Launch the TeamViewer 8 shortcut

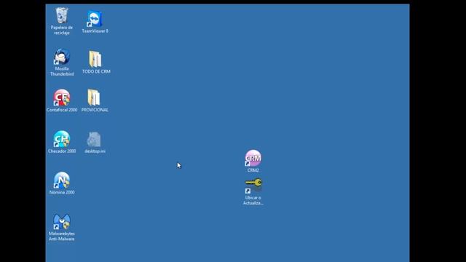pyautogui.click(x=95, y=18)
